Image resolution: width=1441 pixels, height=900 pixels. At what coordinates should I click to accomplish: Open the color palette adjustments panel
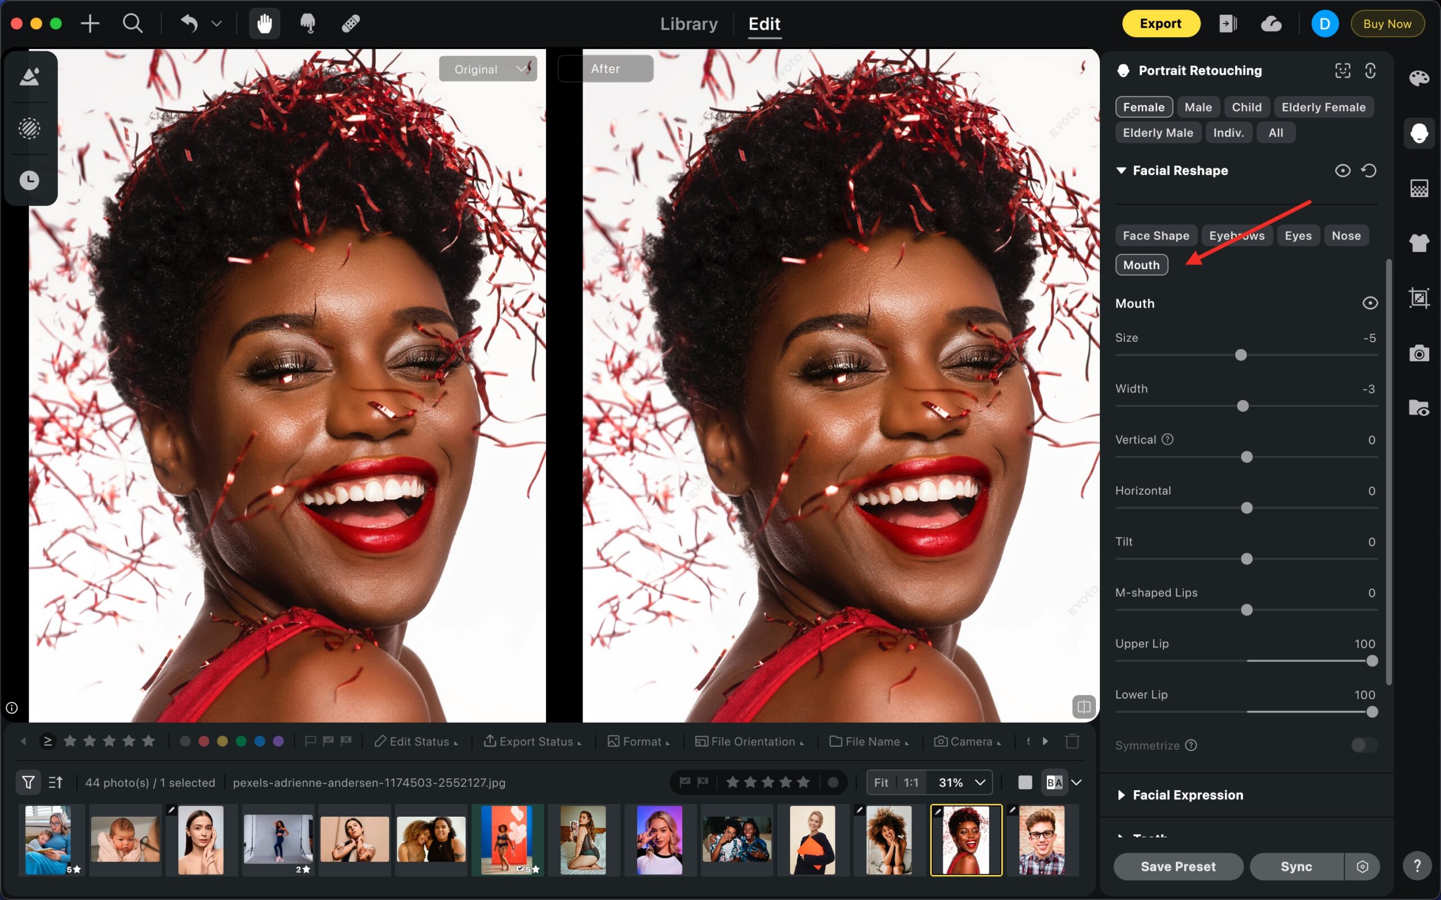[x=1419, y=79]
